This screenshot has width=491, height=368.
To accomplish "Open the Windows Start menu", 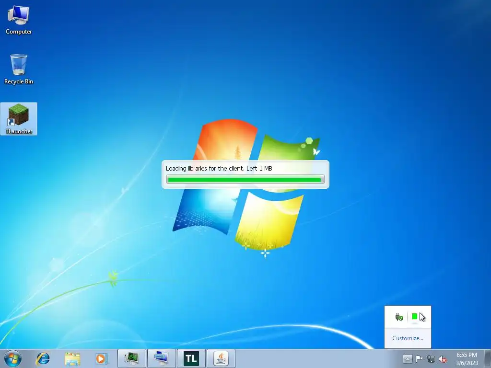I will click(13, 358).
